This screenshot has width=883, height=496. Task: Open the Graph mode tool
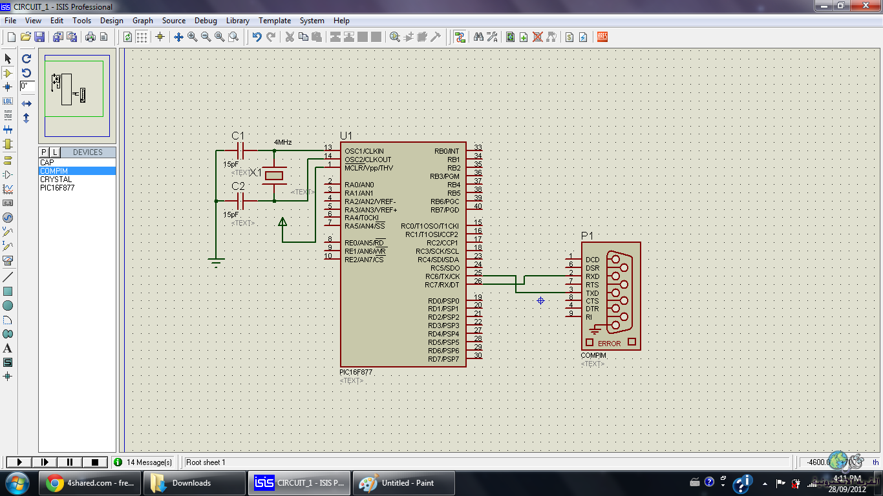tap(8, 189)
